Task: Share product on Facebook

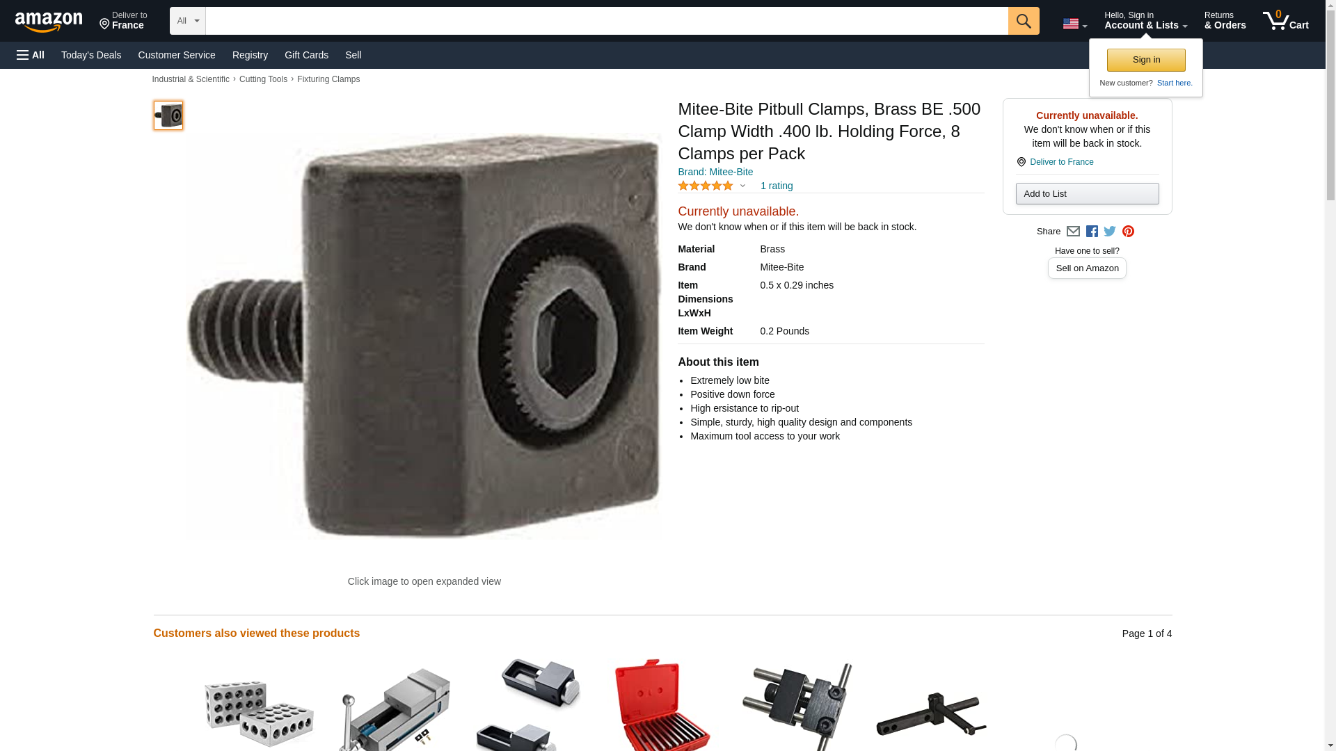Action: pyautogui.click(x=1092, y=232)
